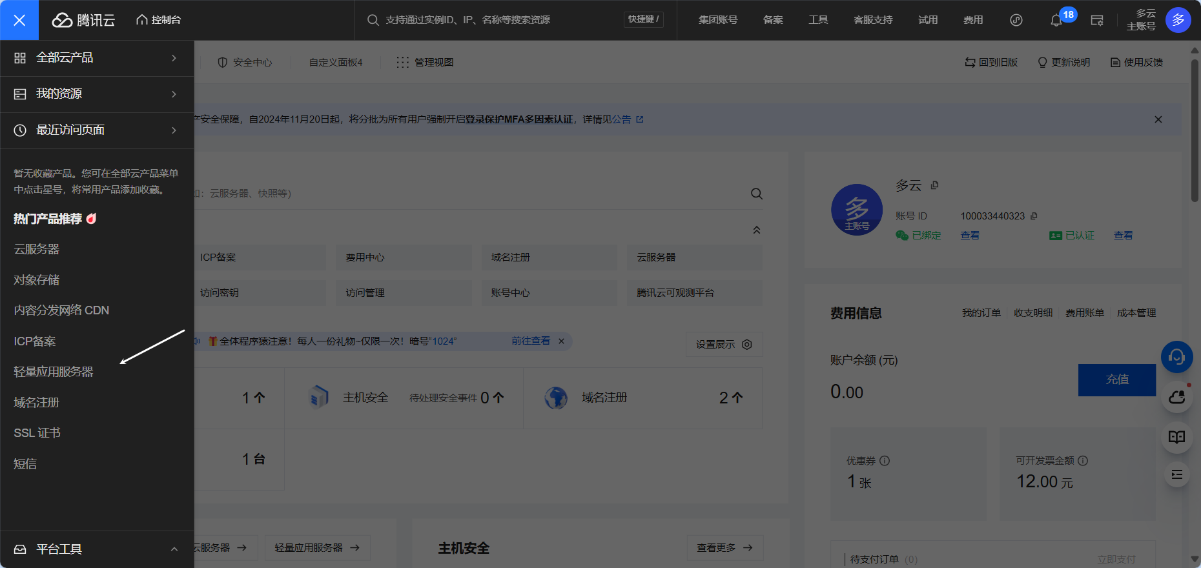Image resolution: width=1201 pixels, height=568 pixels.
Task: Expand 我的资源 submenu
Action: [97, 94]
